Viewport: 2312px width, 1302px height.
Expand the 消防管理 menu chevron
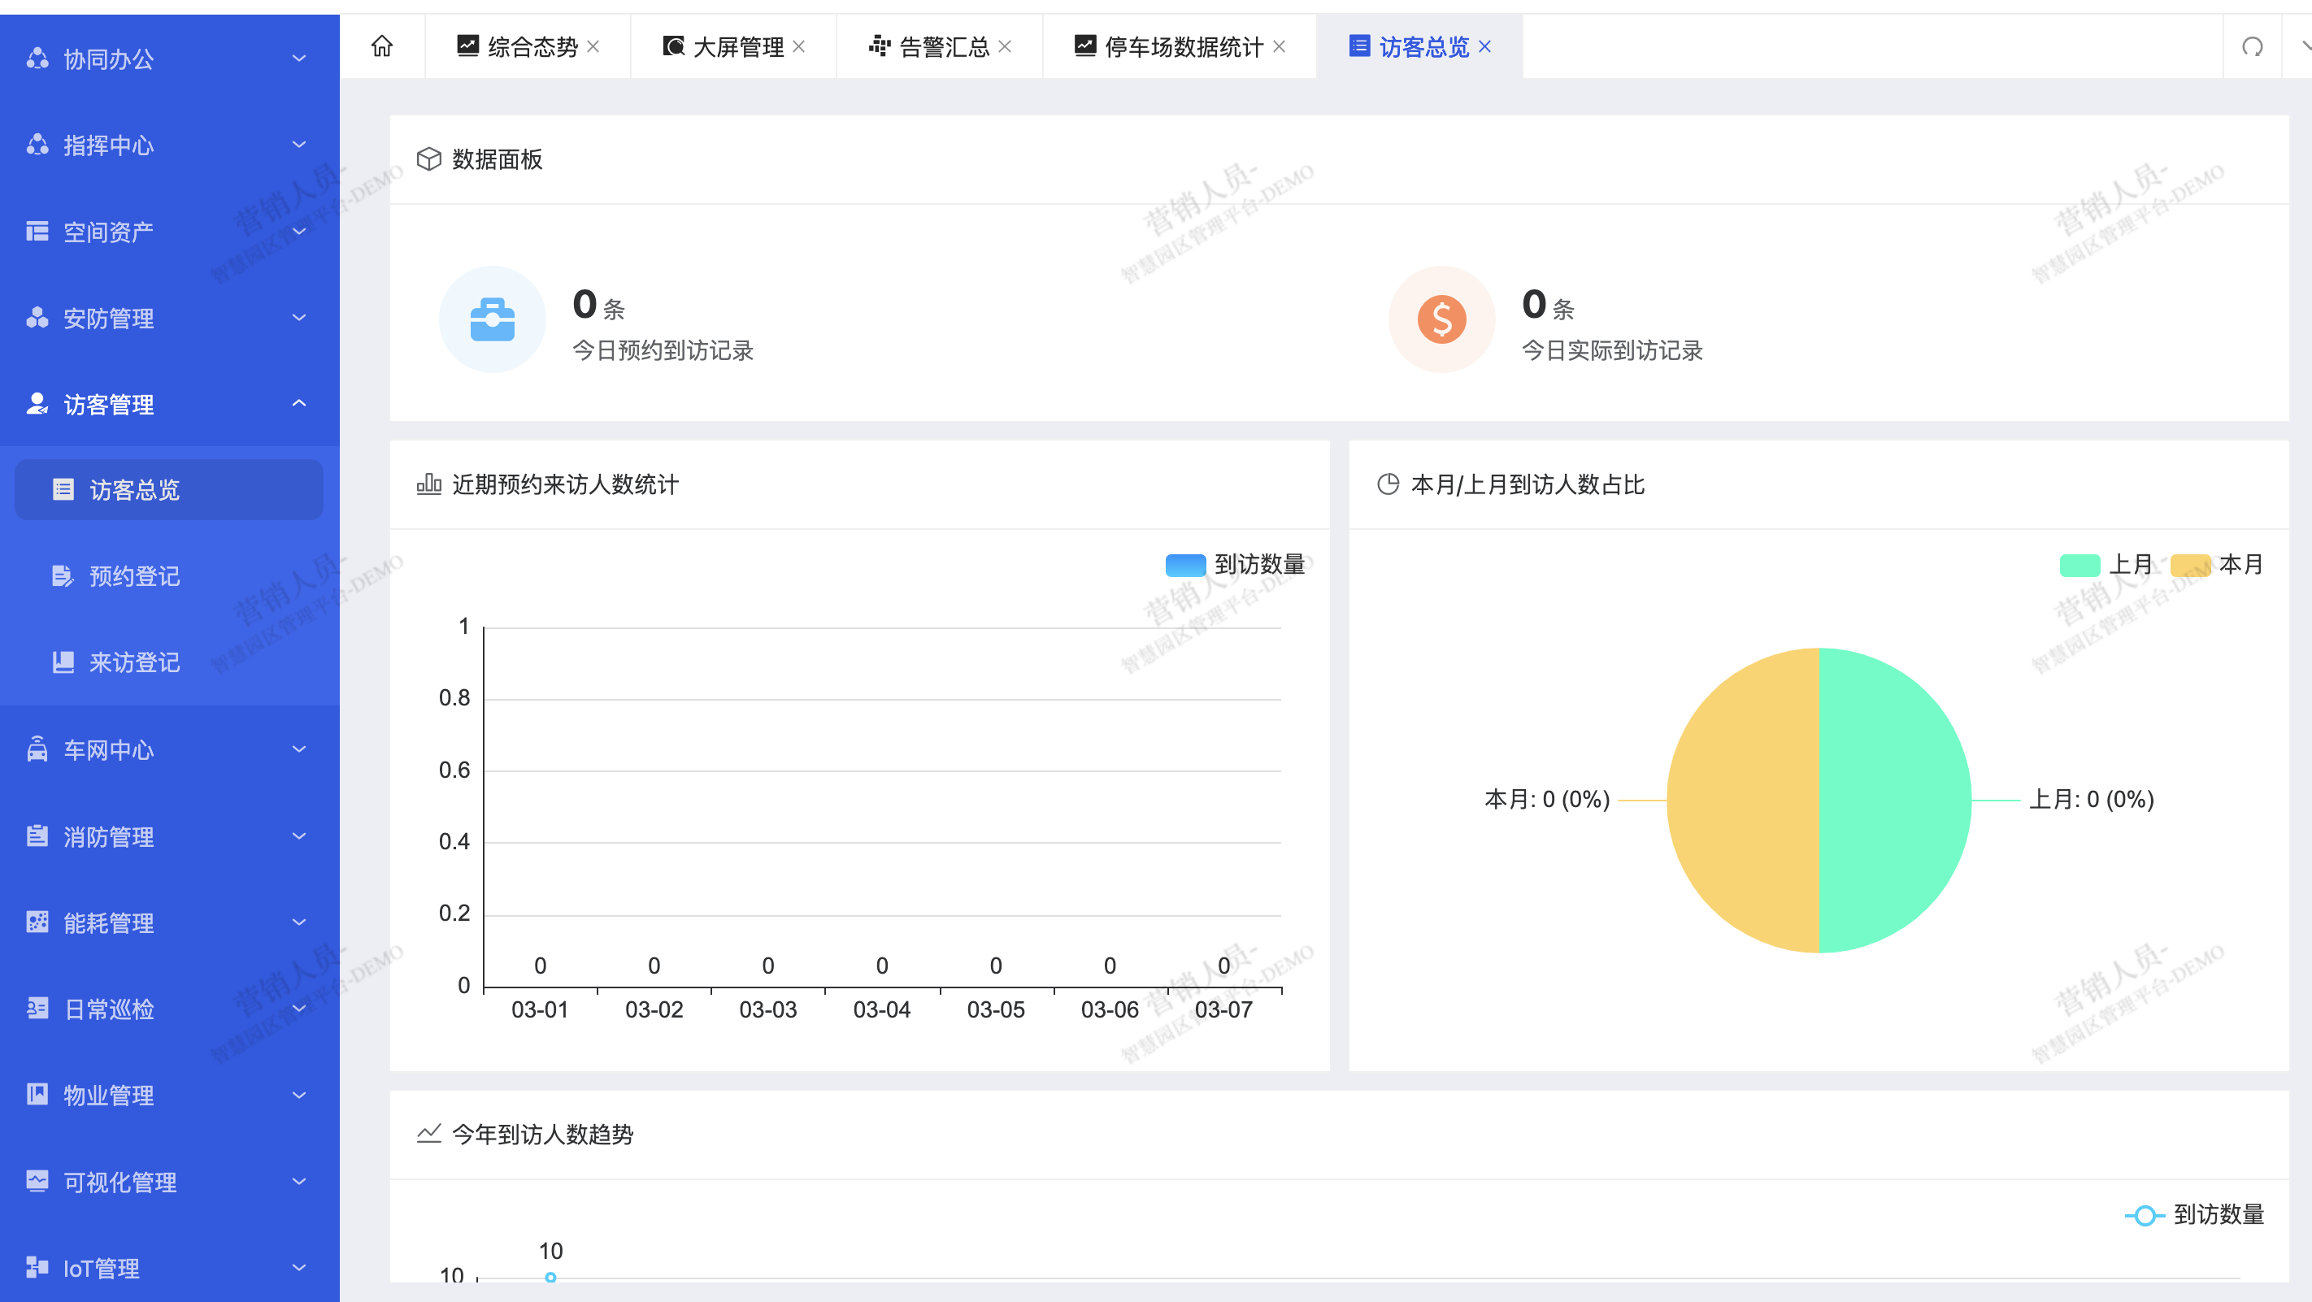click(x=299, y=836)
